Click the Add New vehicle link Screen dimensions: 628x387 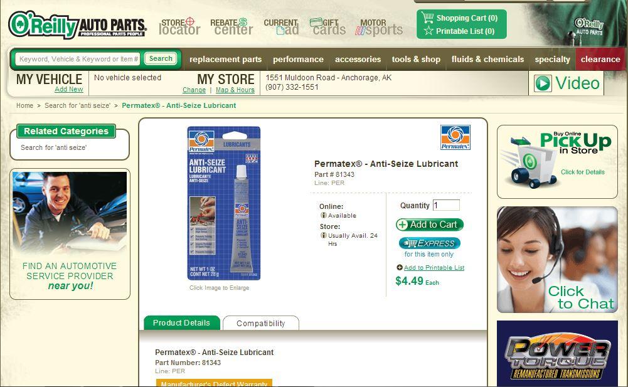pos(69,89)
